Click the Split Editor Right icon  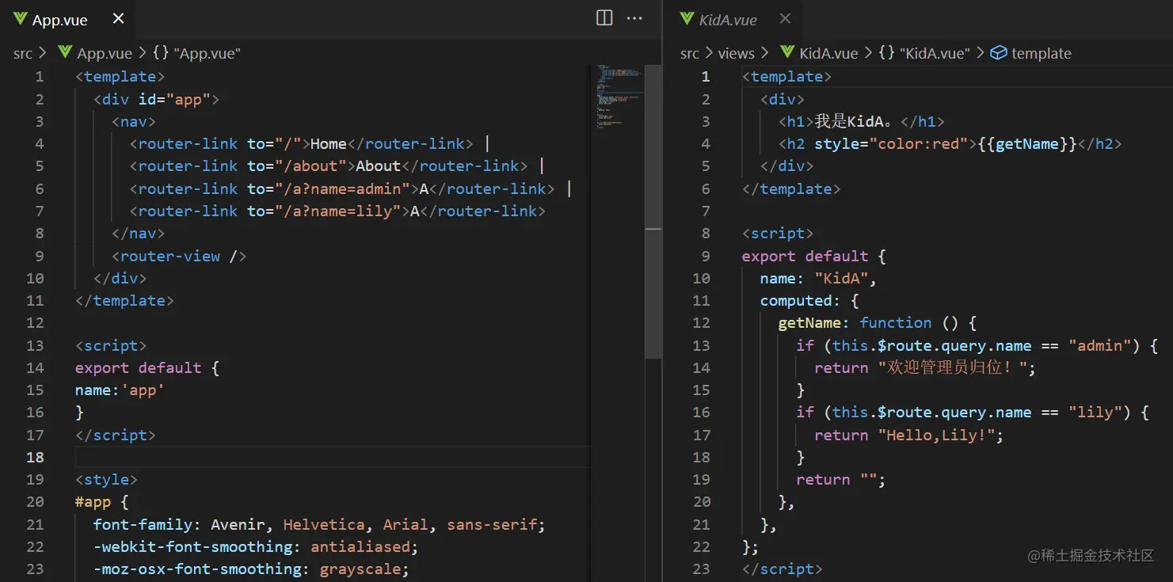(604, 18)
